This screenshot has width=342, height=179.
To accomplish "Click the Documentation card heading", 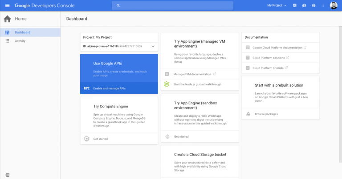I will click(256, 37).
